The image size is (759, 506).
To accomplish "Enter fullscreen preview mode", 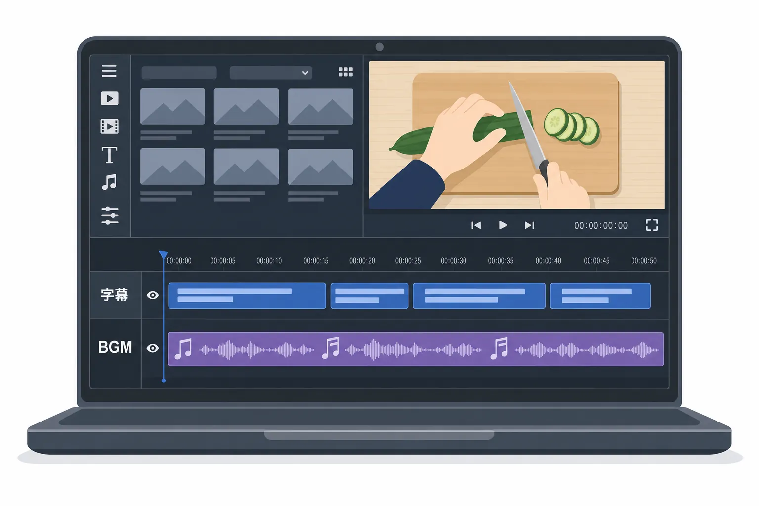I will coord(652,225).
